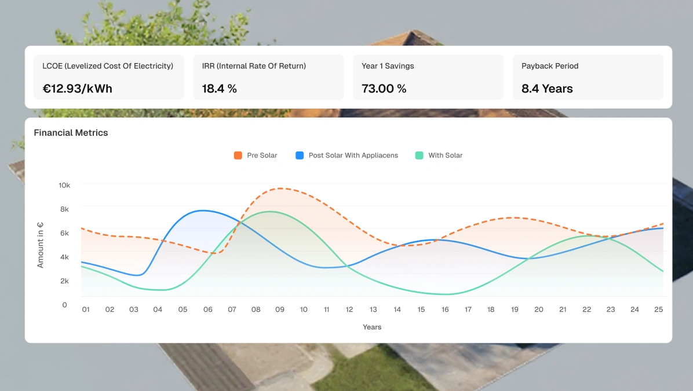
Task: Click year 10 on x-axis
Action: (x=303, y=309)
